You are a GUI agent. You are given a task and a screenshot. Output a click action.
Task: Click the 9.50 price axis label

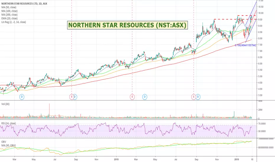click(260, 19)
